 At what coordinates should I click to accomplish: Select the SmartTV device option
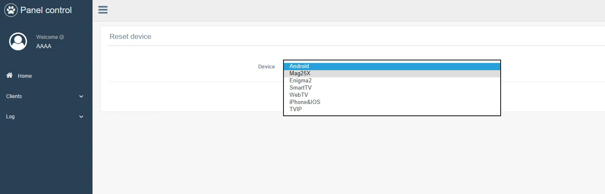(300, 88)
